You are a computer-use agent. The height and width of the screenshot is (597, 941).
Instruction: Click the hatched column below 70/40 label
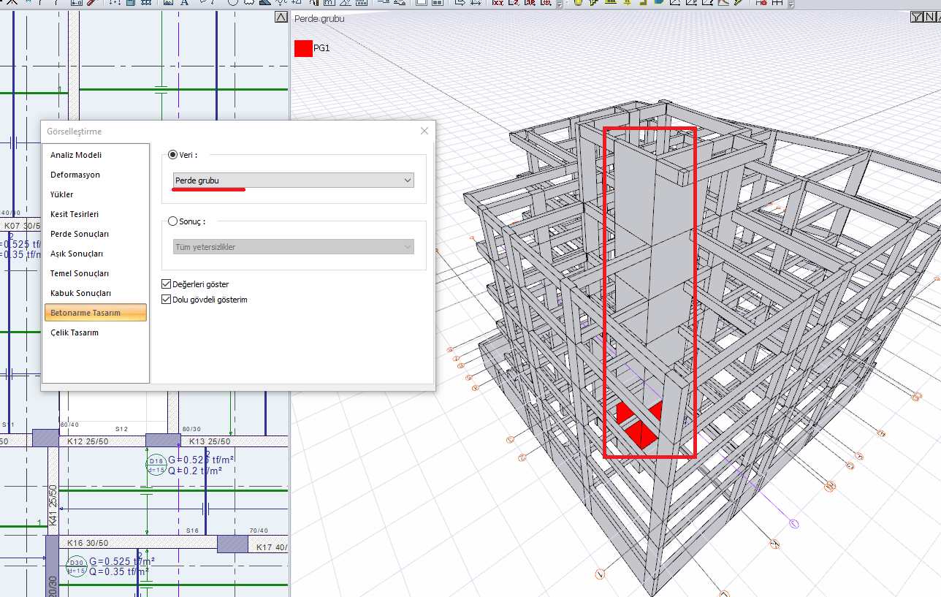[x=232, y=544]
